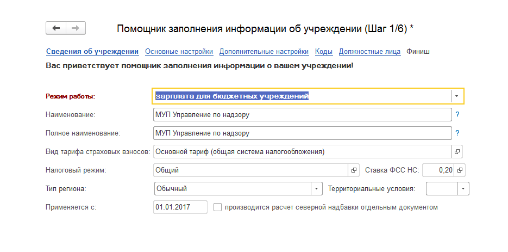Switch to Дополнительные настройки step
Viewport: 508px width, 252px height.
tap(264, 52)
